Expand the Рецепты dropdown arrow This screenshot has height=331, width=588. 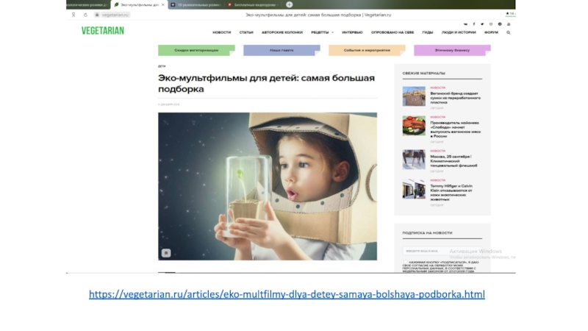coord(332,32)
